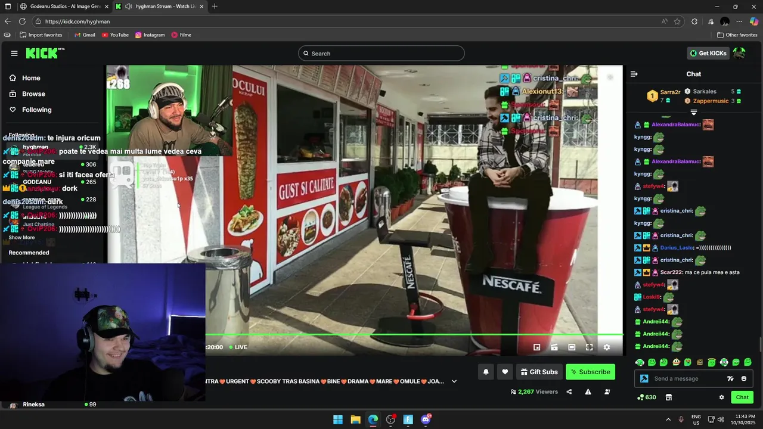Open the chat shop storefront icon

[x=669, y=397]
